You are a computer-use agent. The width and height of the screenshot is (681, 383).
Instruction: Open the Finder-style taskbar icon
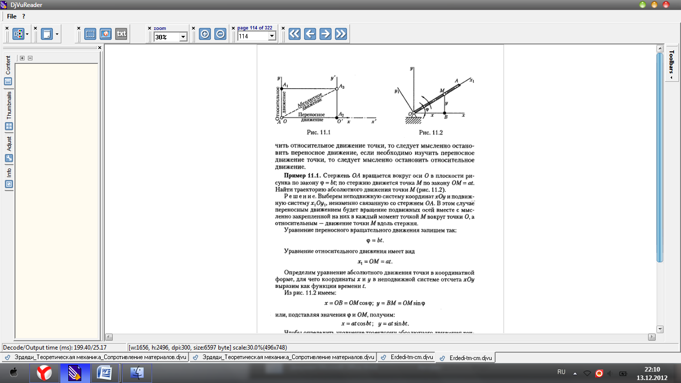click(137, 373)
